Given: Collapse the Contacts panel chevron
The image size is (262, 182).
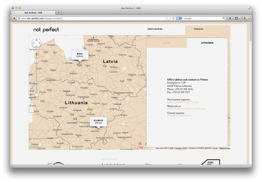Looking at the screenshot, I should click(215, 30).
